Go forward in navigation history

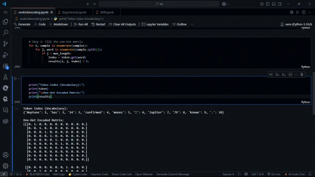click(94, 4)
